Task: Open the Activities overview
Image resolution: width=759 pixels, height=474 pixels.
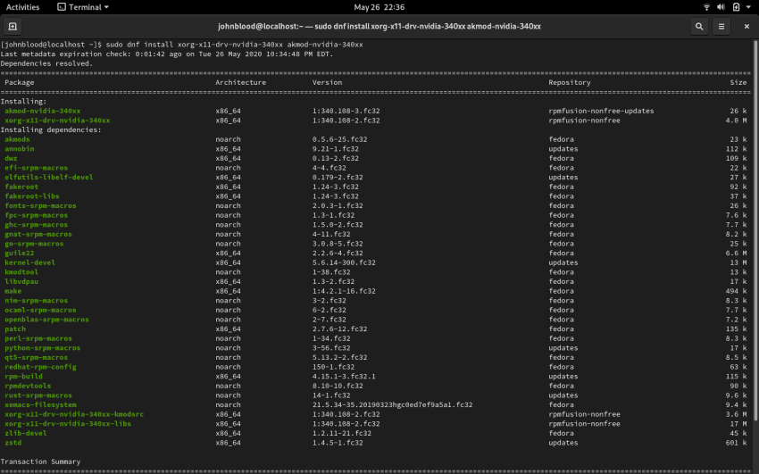Action: point(22,7)
